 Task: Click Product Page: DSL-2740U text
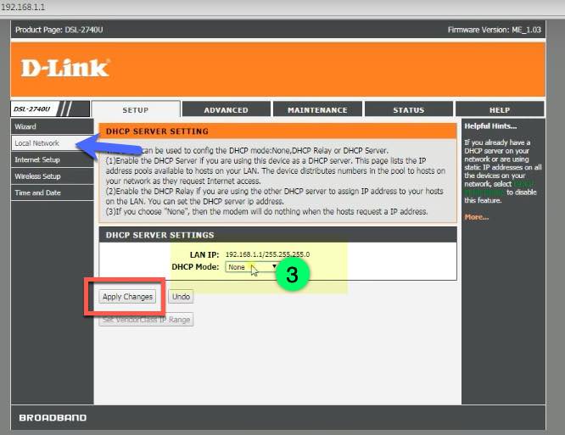tap(59, 30)
